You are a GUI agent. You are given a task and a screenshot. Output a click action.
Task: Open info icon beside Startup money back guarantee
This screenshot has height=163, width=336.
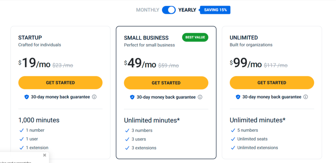(94, 97)
